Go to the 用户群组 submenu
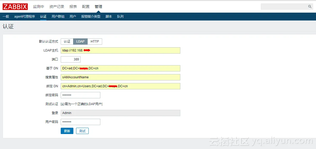 click(58, 17)
